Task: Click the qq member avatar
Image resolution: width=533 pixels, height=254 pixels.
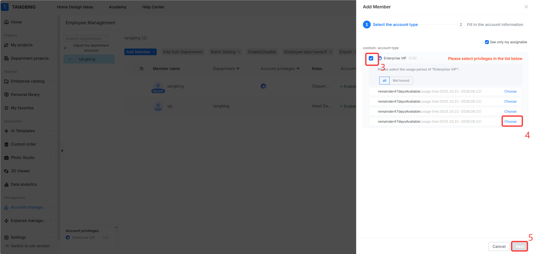Action: point(158,106)
